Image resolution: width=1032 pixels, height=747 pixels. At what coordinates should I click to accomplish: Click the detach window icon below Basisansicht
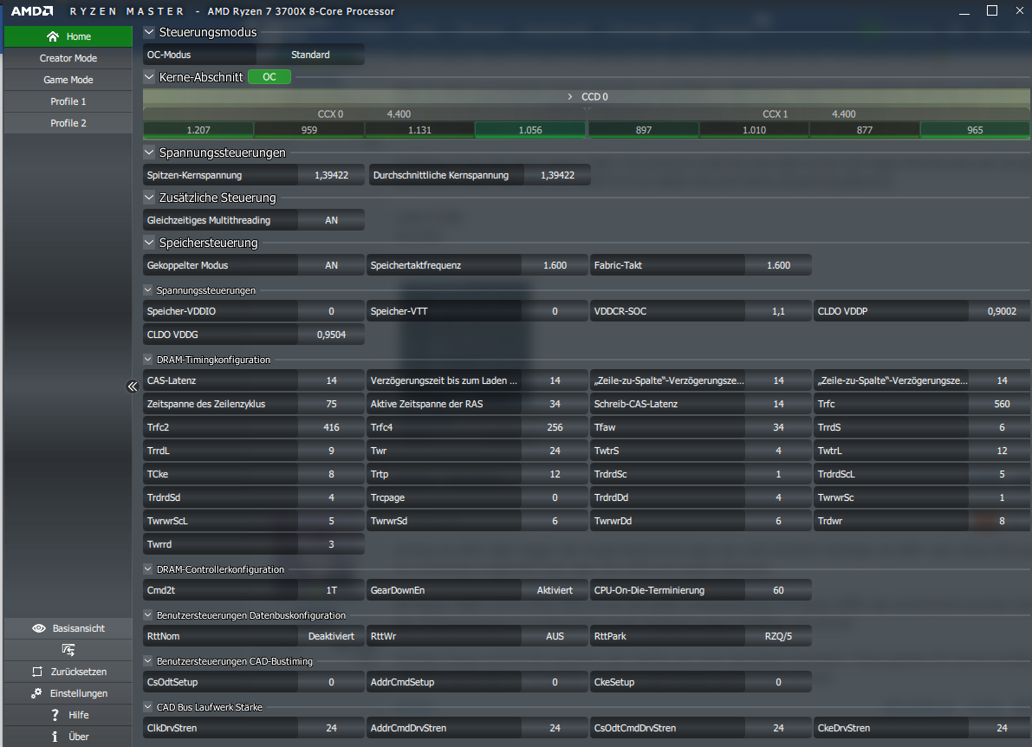[68, 650]
